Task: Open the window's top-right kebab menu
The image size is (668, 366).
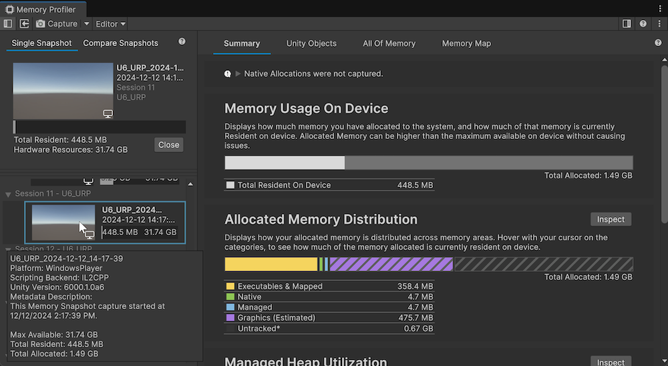Action: tap(660, 9)
